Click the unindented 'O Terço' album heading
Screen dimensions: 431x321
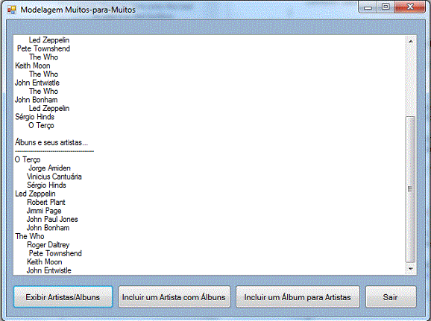click(28, 159)
